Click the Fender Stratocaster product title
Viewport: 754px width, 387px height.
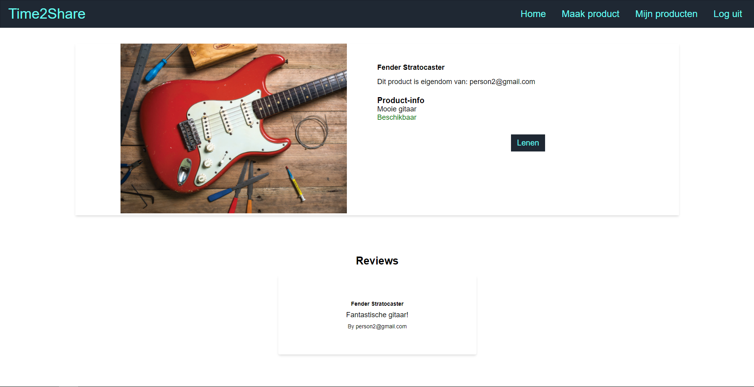(x=411, y=67)
